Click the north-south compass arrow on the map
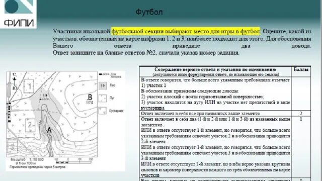The height and width of the screenshot is (181, 322). [x=15, y=81]
